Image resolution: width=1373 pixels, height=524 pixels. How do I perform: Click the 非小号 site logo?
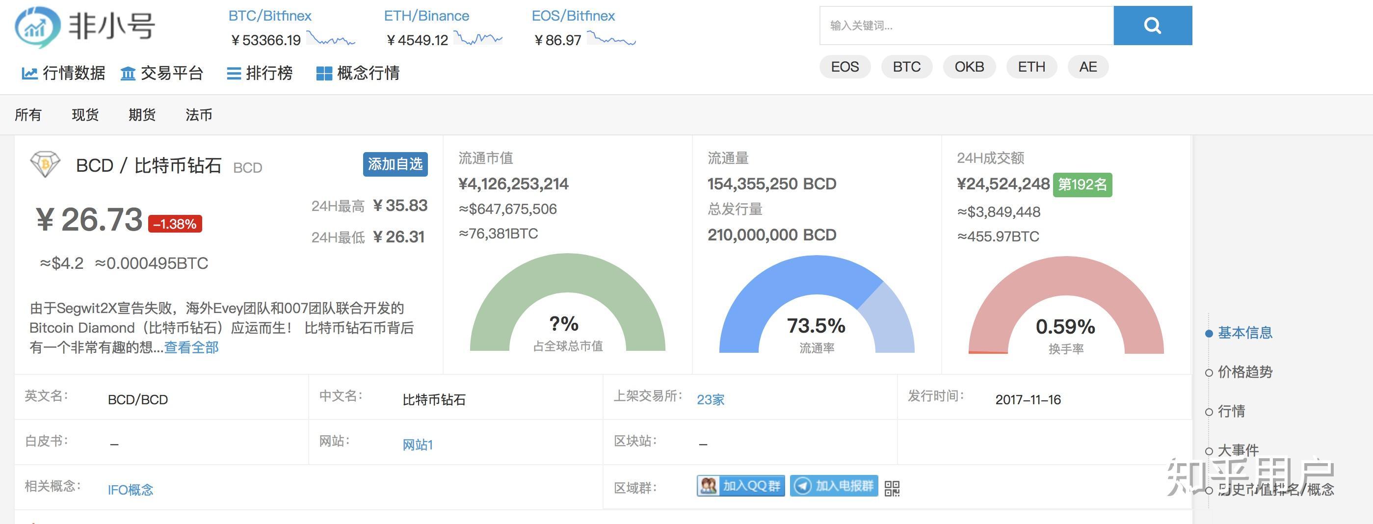click(x=85, y=26)
